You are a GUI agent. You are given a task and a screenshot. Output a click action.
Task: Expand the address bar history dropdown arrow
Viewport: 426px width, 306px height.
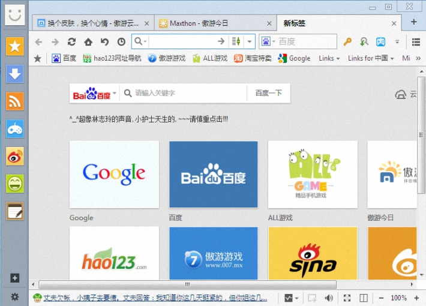coord(250,41)
